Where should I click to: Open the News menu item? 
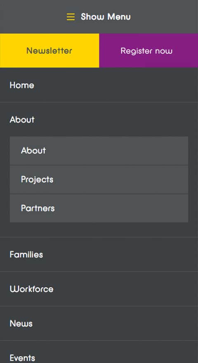tap(99, 323)
